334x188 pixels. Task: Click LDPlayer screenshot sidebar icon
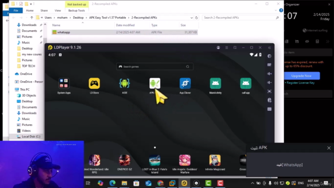[x=269, y=91]
